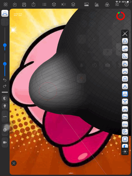
Task: Save the project with the floppy disk icon
Action: (x=24, y=5)
